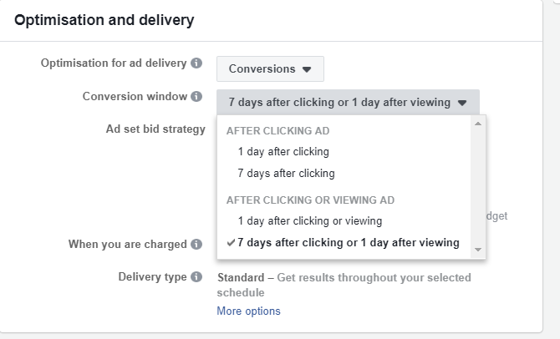Choose "7 days after clicking" option
Screen dimensions: 560x339
coord(286,174)
